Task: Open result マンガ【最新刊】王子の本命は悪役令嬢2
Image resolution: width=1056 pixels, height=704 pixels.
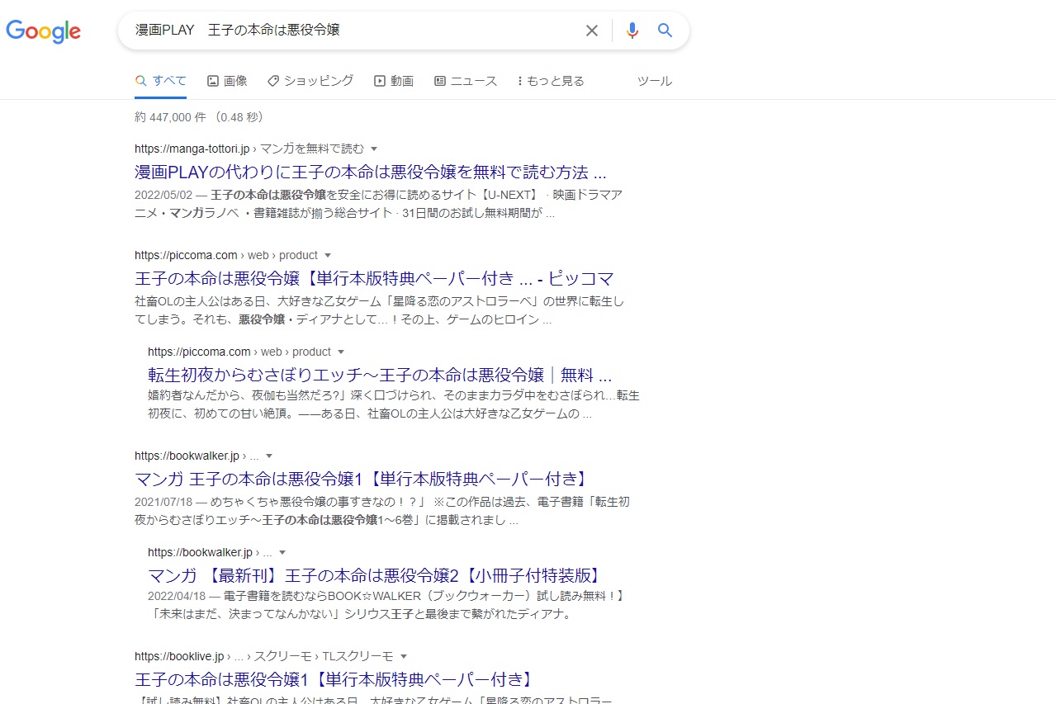Action: pos(374,576)
